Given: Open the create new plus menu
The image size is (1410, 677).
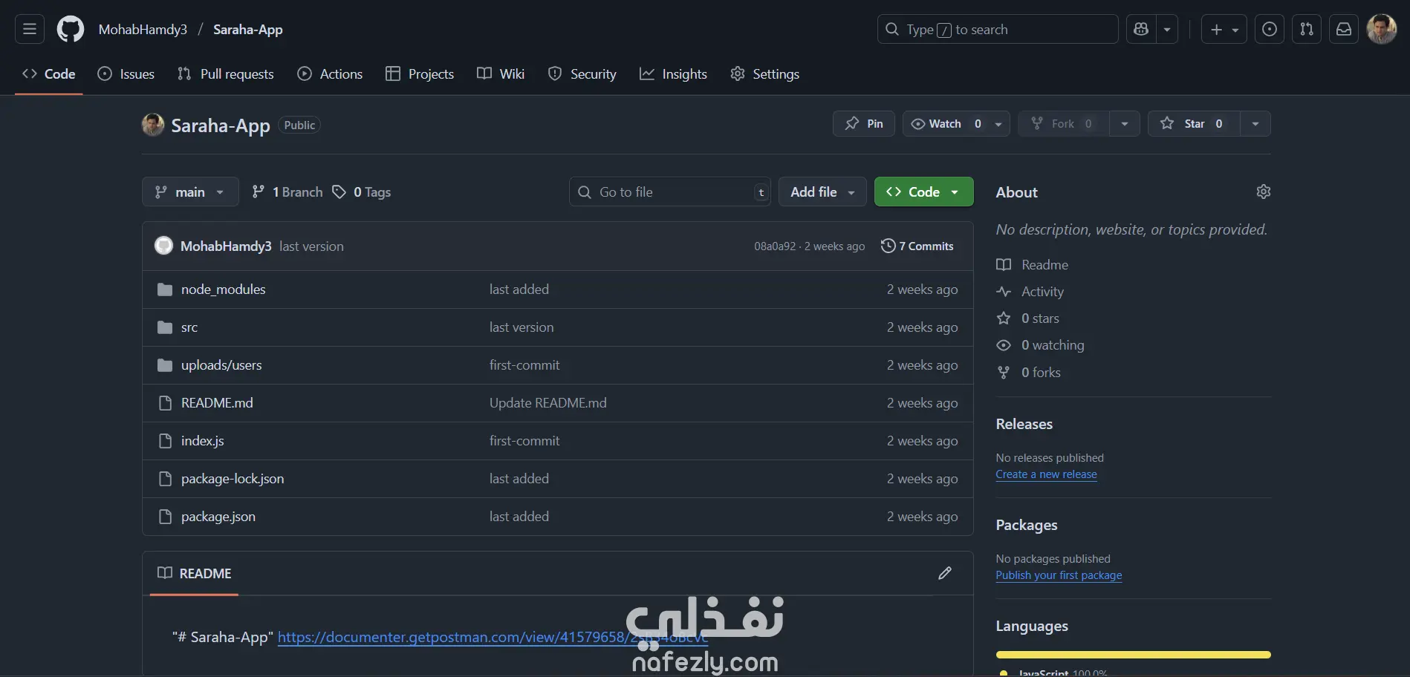Looking at the screenshot, I should coord(1224,29).
